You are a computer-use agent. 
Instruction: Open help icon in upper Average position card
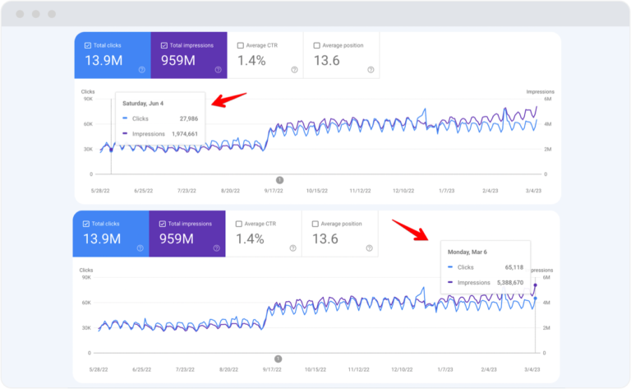[371, 70]
